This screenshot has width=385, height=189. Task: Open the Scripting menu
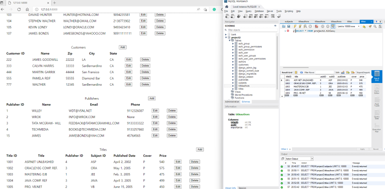point(289,11)
